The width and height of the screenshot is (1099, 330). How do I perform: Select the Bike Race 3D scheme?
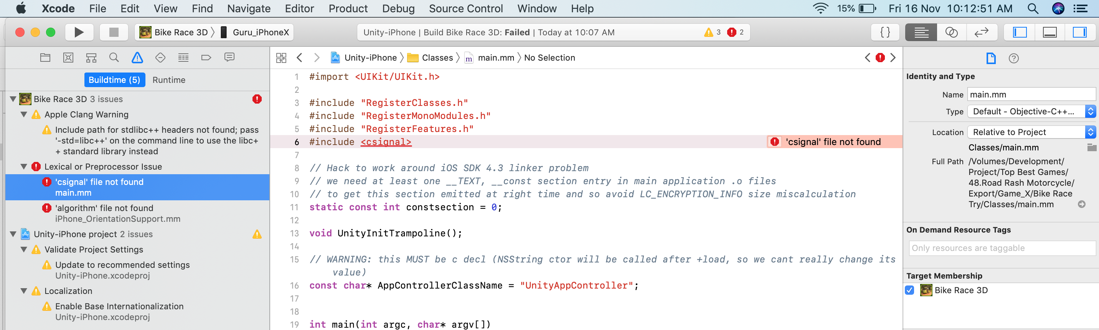click(174, 32)
